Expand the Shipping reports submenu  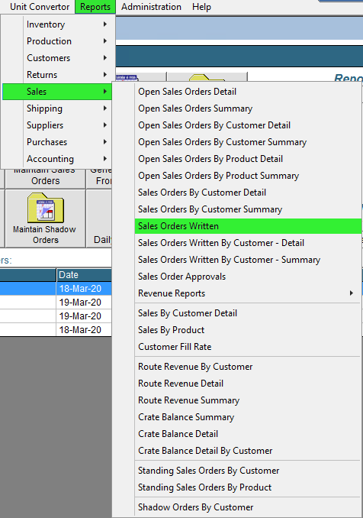[57, 108]
